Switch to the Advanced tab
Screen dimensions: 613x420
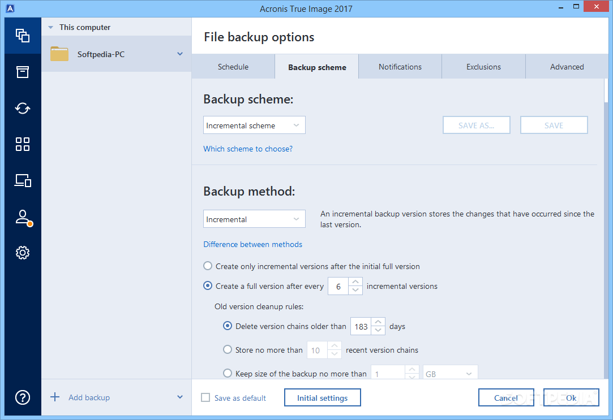567,67
